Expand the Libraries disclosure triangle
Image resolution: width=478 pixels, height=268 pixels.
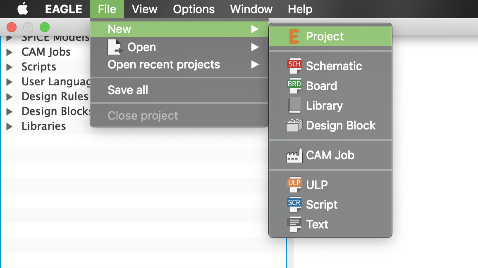coord(10,127)
